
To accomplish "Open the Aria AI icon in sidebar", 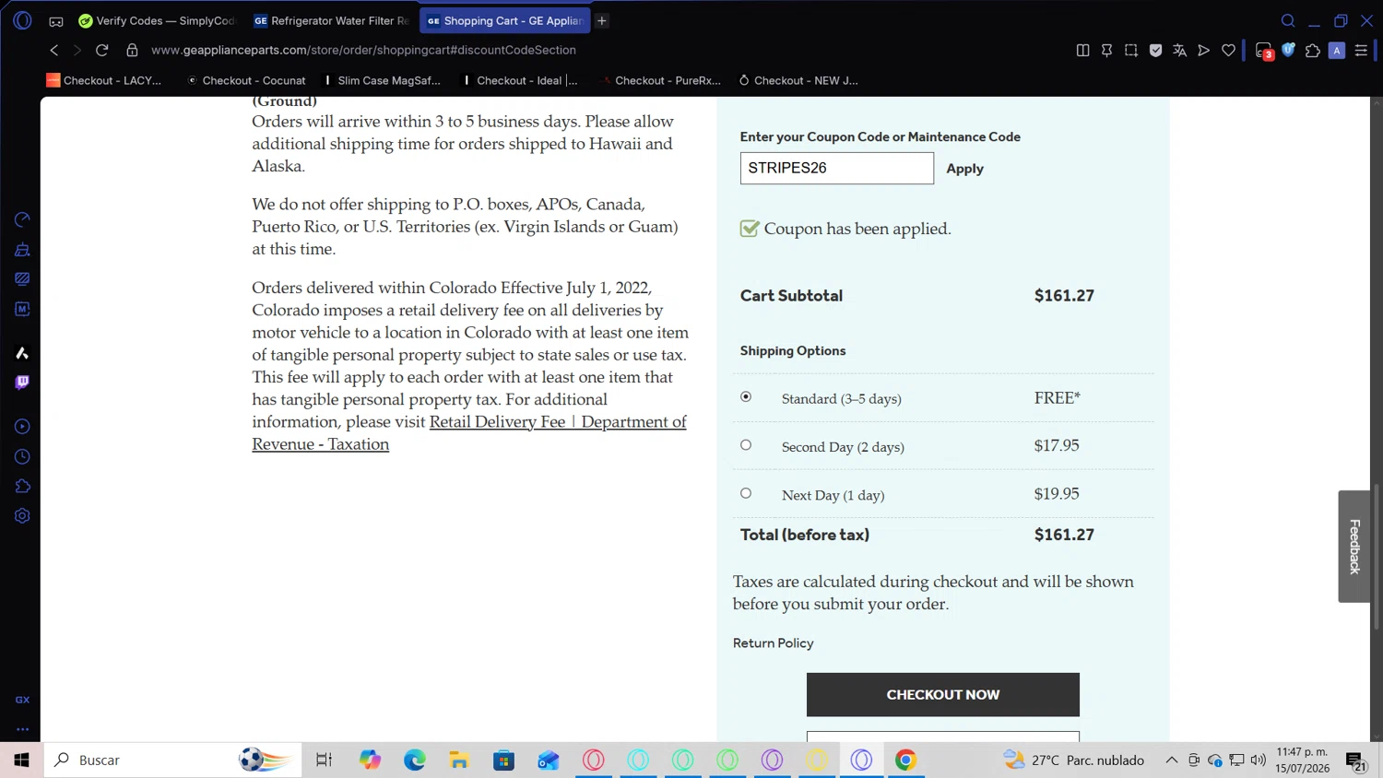I will pyautogui.click(x=22, y=353).
